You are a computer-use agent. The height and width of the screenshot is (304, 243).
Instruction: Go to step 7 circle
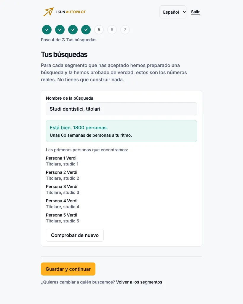pyautogui.click(x=125, y=30)
